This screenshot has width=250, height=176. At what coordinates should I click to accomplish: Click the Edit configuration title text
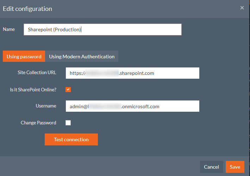(27, 9)
